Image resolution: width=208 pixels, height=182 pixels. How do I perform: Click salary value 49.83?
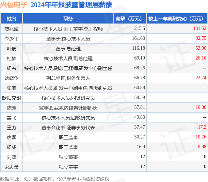pos(140,117)
